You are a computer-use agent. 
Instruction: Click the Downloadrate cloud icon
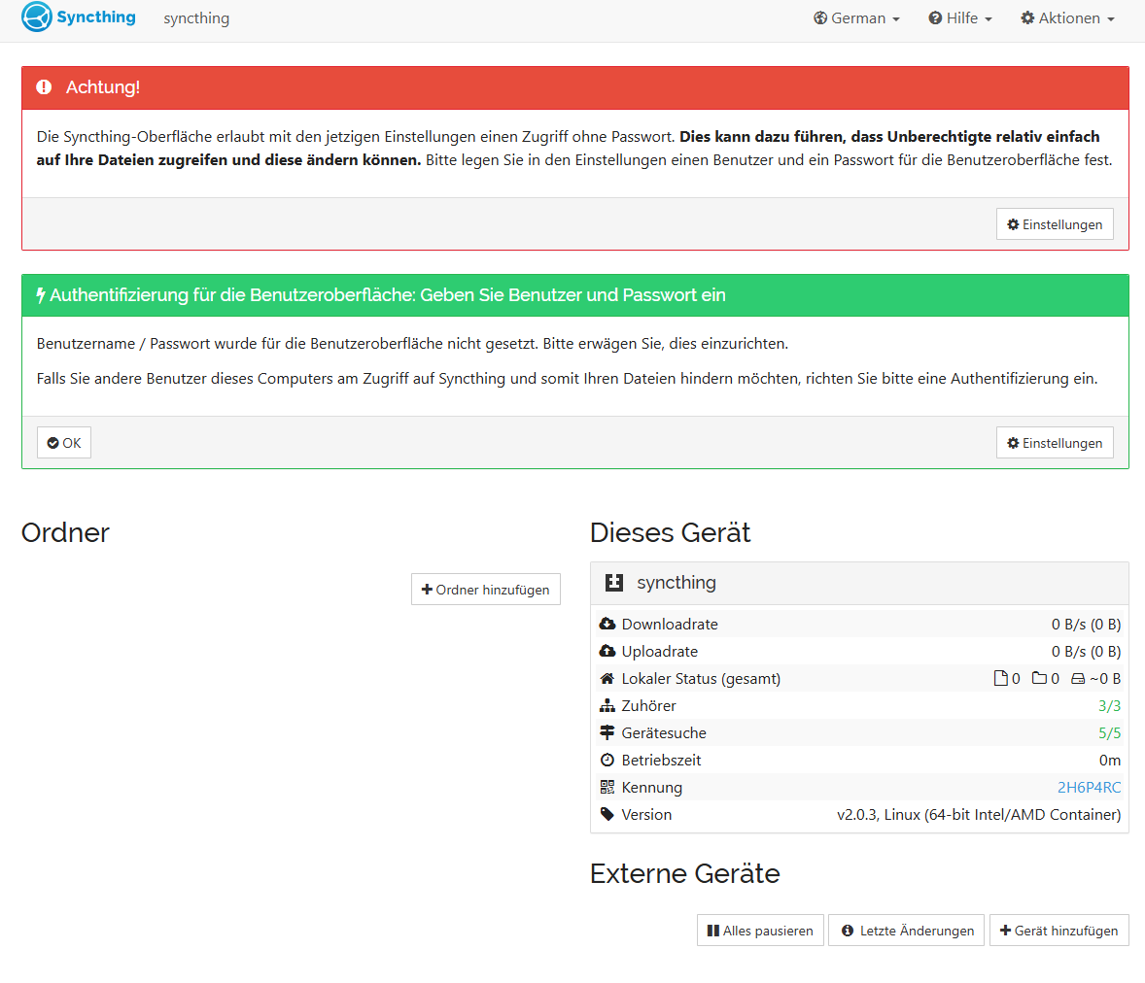607,625
